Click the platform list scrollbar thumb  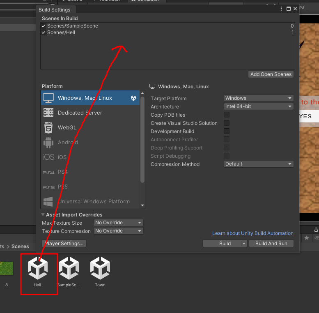click(142, 140)
